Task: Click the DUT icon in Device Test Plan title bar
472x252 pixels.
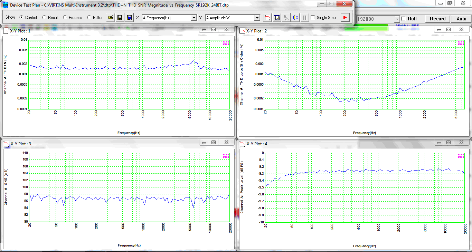Action: [x=5, y=5]
